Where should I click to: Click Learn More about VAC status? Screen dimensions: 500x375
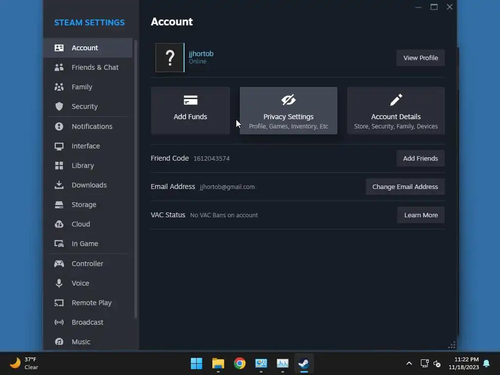tap(421, 215)
